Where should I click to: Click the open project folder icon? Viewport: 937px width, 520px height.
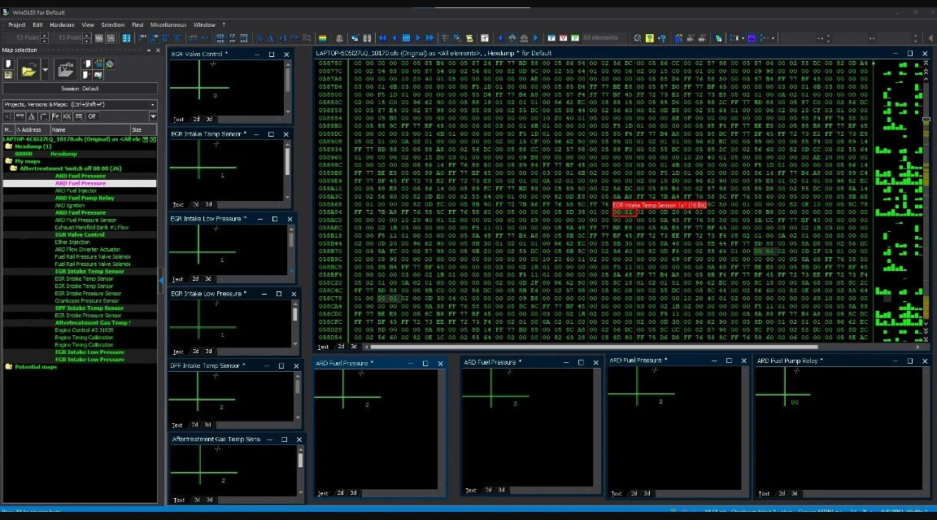point(28,71)
